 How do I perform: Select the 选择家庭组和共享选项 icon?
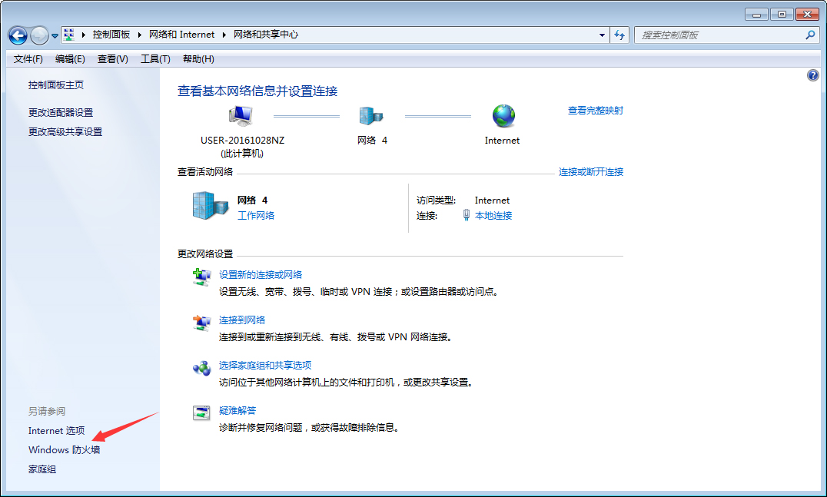click(201, 368)
